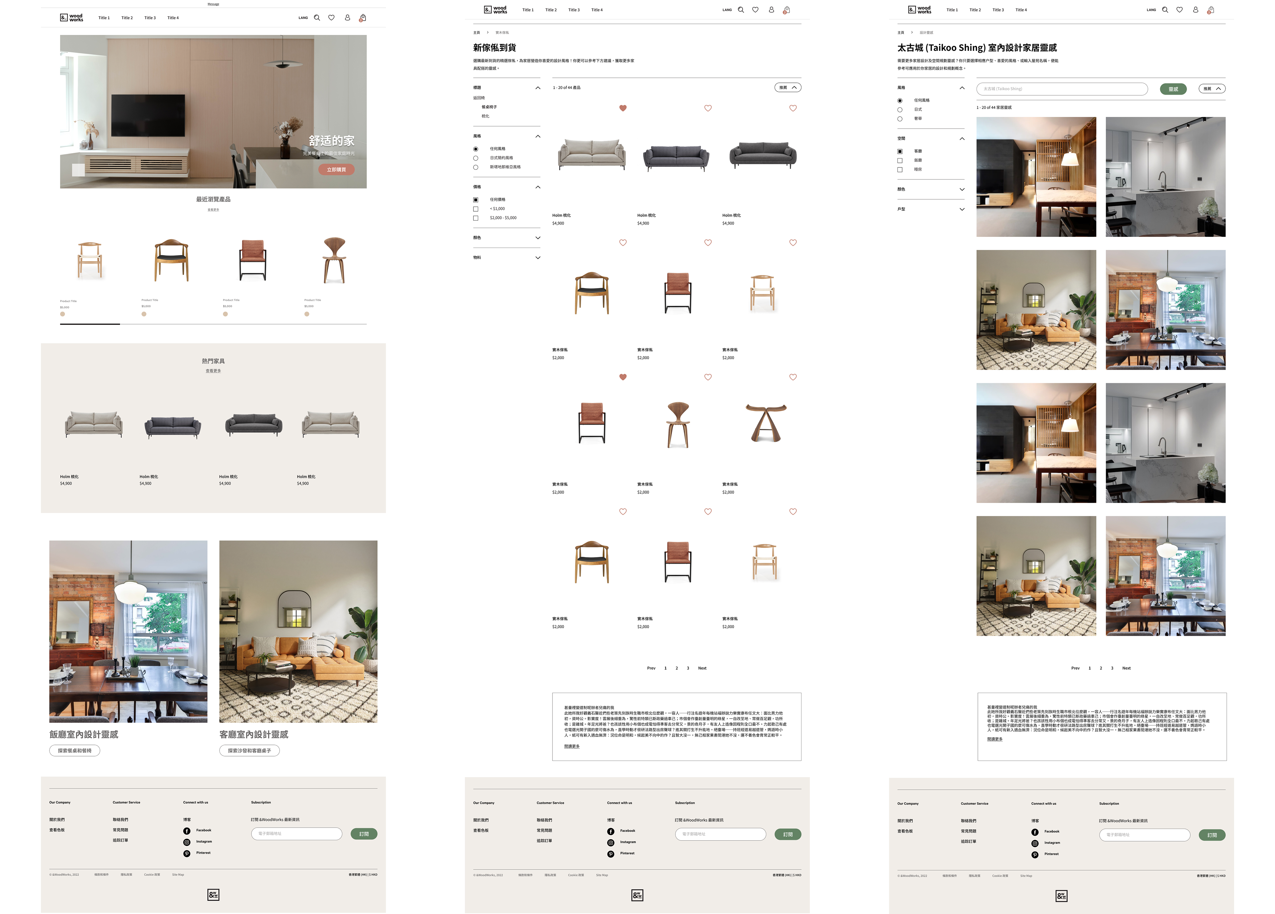
Task: Unfavorite the filled heart above the beige Holm sofa
Action: pos(623,108)
